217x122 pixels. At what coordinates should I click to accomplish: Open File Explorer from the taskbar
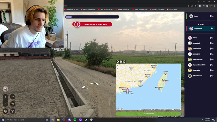[x=58, y=120]
